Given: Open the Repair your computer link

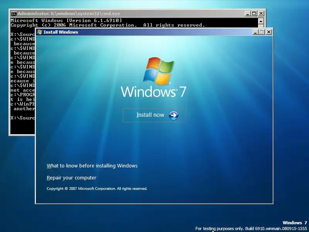Looking at the screenshot, I should [71, 178].
